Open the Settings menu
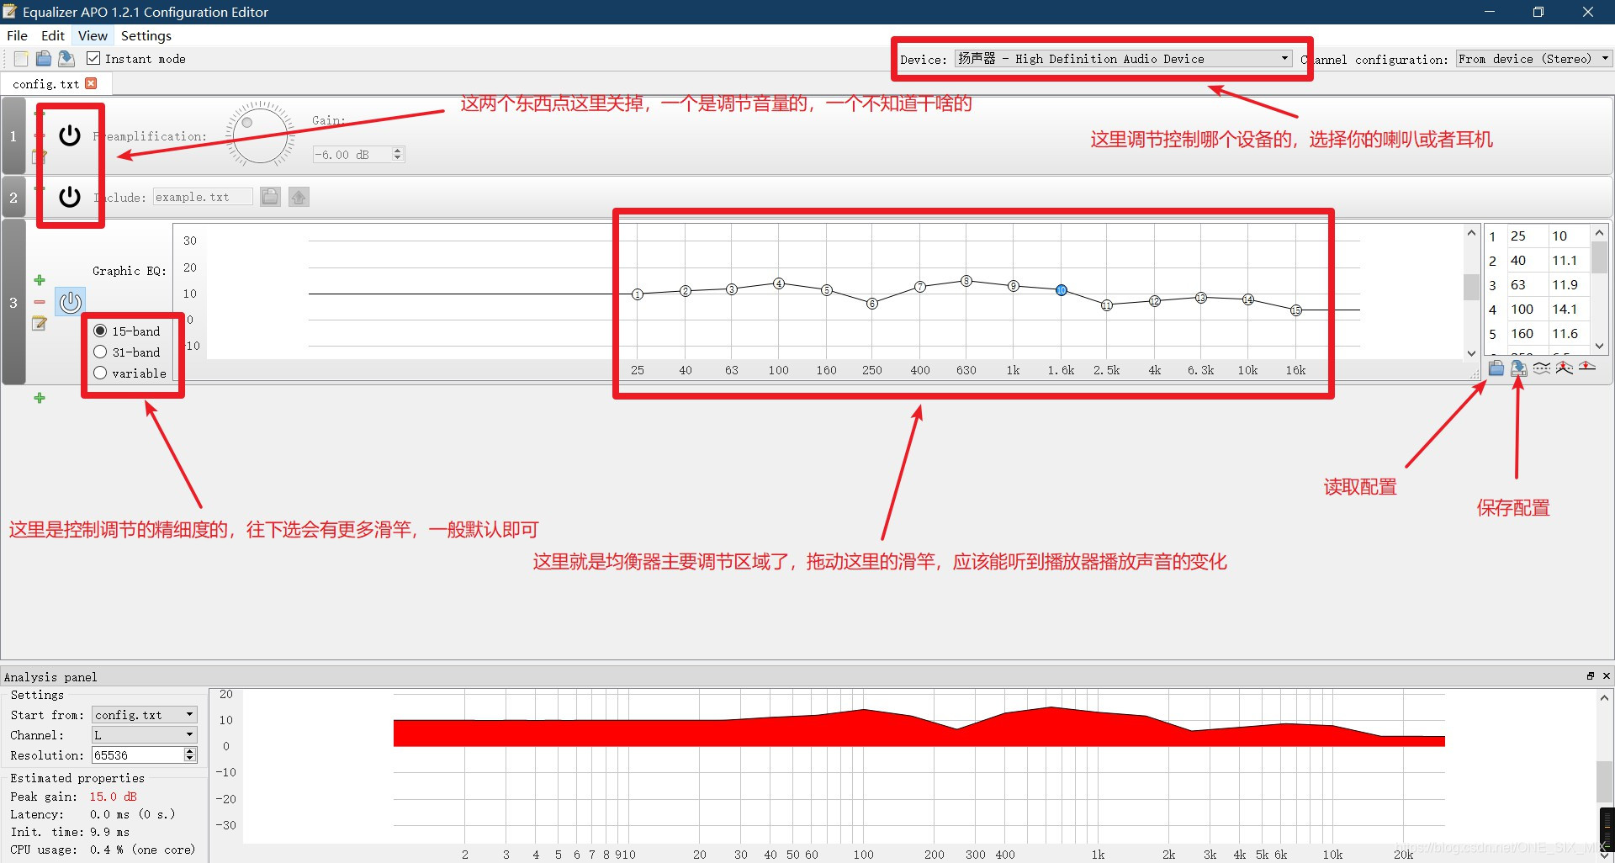Viewport: 1615px width, 863px height. 146,35
